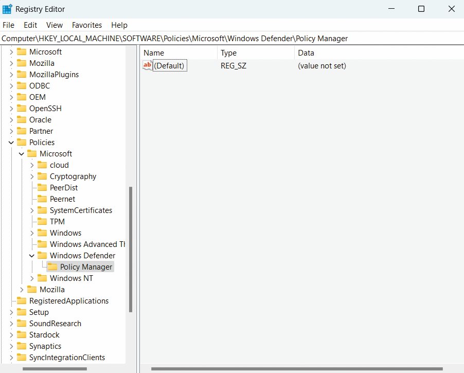Select the OEM folder icon
The height and width of the screenshot is (373, 464).
point(22,97)
